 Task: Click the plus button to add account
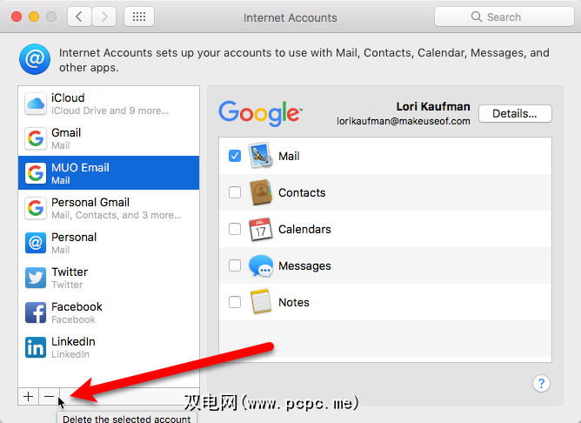tap(28, 396)
